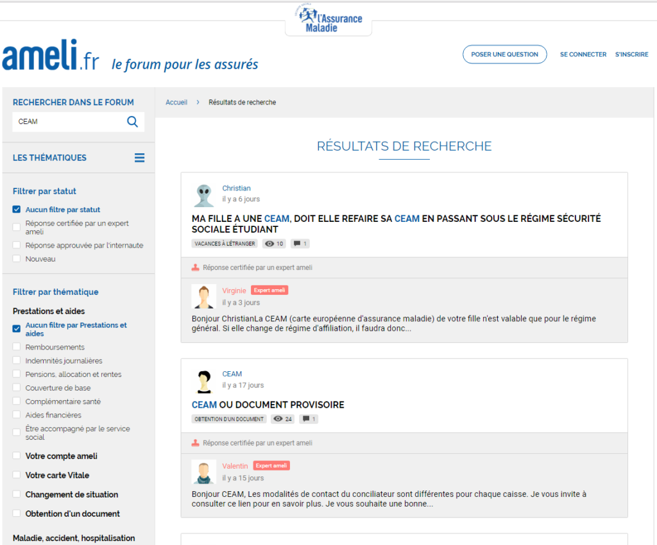Enable the Nouveau status filter
Viewport: 657px width, 545px height.
[17, 259]
